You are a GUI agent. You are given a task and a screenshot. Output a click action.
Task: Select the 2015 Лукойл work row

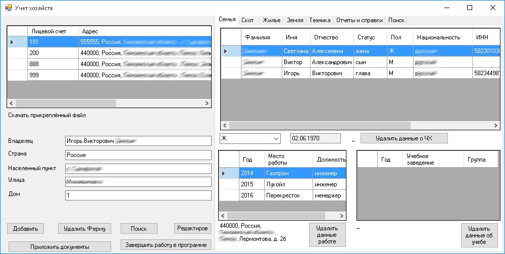pos(282,184)
